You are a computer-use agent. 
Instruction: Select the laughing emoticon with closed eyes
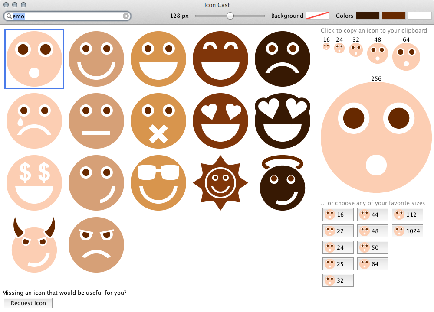[220, 59]
